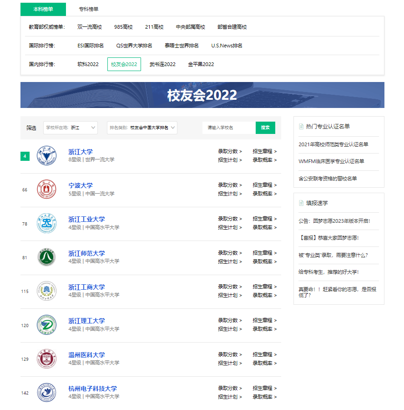404x410 pixels.
Task: Click the document icon beside 热门专业认证名单
Action: point(301,127)
